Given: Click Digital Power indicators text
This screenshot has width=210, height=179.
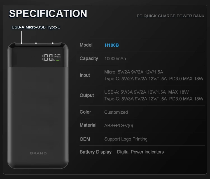Looking at the screenshot, I should [x=140, y=152].
